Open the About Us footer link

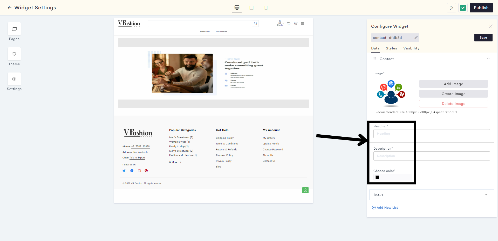click(x=268, y=155)
